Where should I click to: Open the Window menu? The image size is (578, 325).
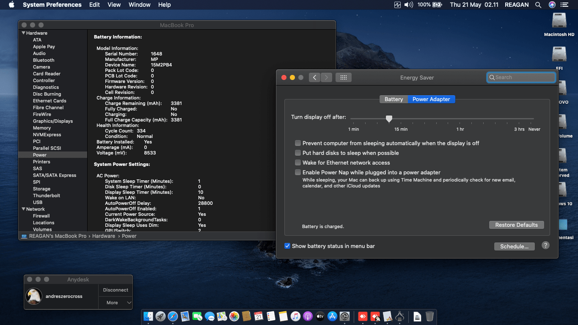tap(139, 5)
